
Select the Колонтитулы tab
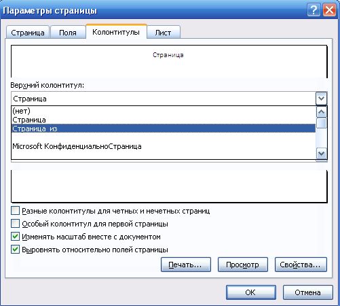coord(116,32)
